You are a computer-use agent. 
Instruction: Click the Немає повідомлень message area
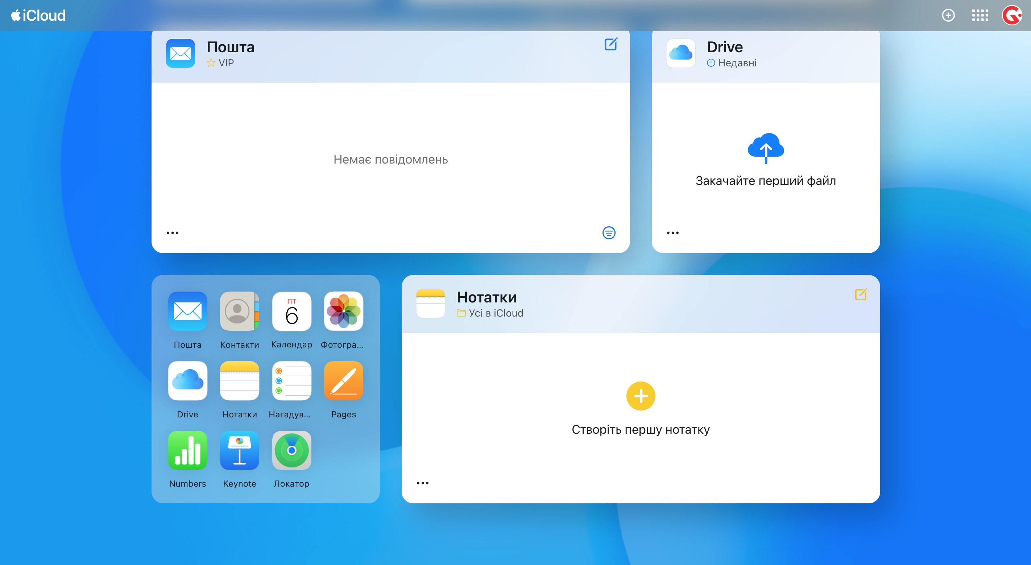tap(391, 159)
